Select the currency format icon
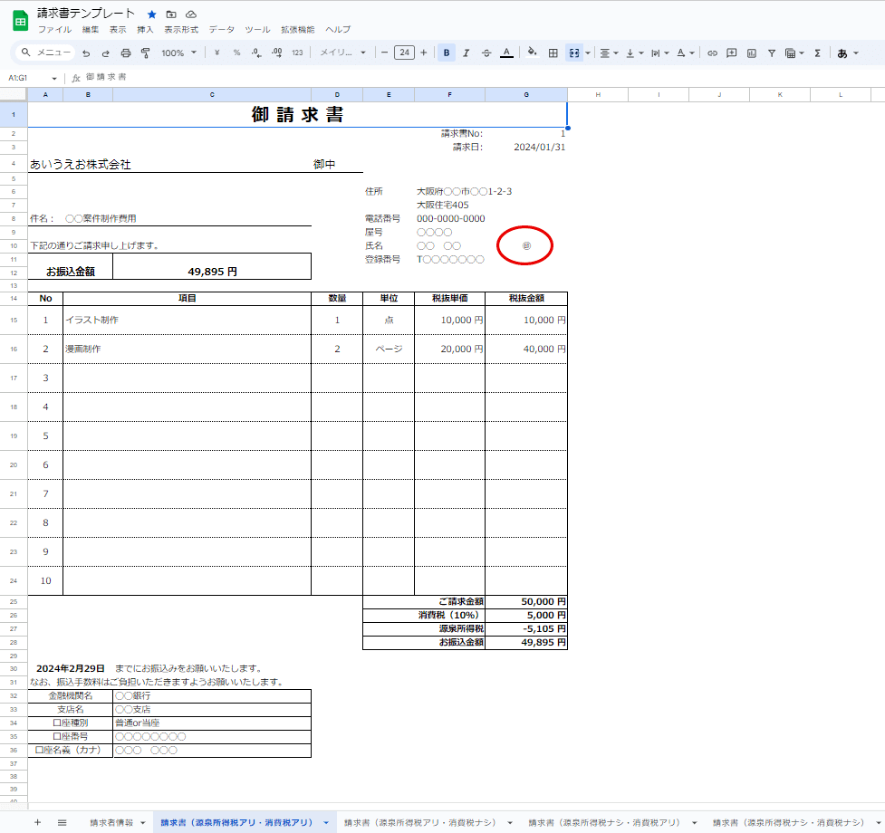The height and width of the screenshot is (833, 885). 216,53
